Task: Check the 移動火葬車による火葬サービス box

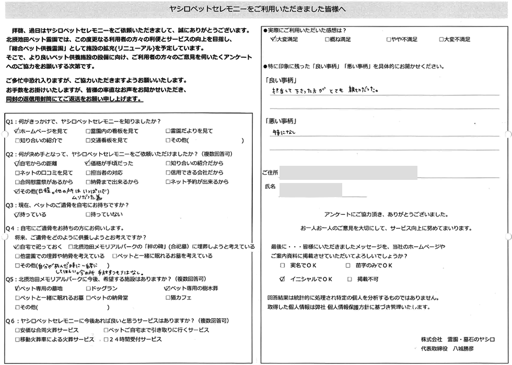Action: [x=18, y=339]
